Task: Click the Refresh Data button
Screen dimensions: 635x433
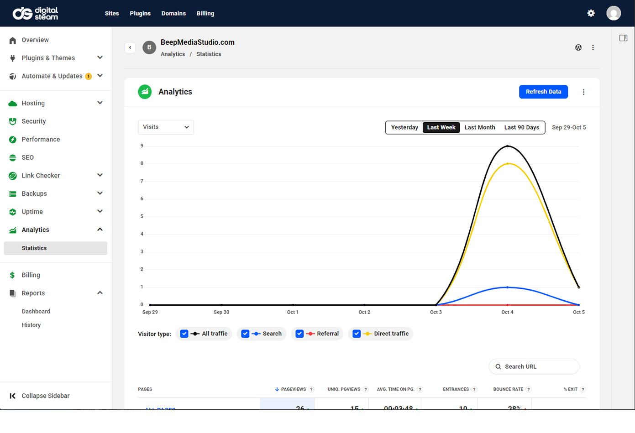Action: coord(543,92)
